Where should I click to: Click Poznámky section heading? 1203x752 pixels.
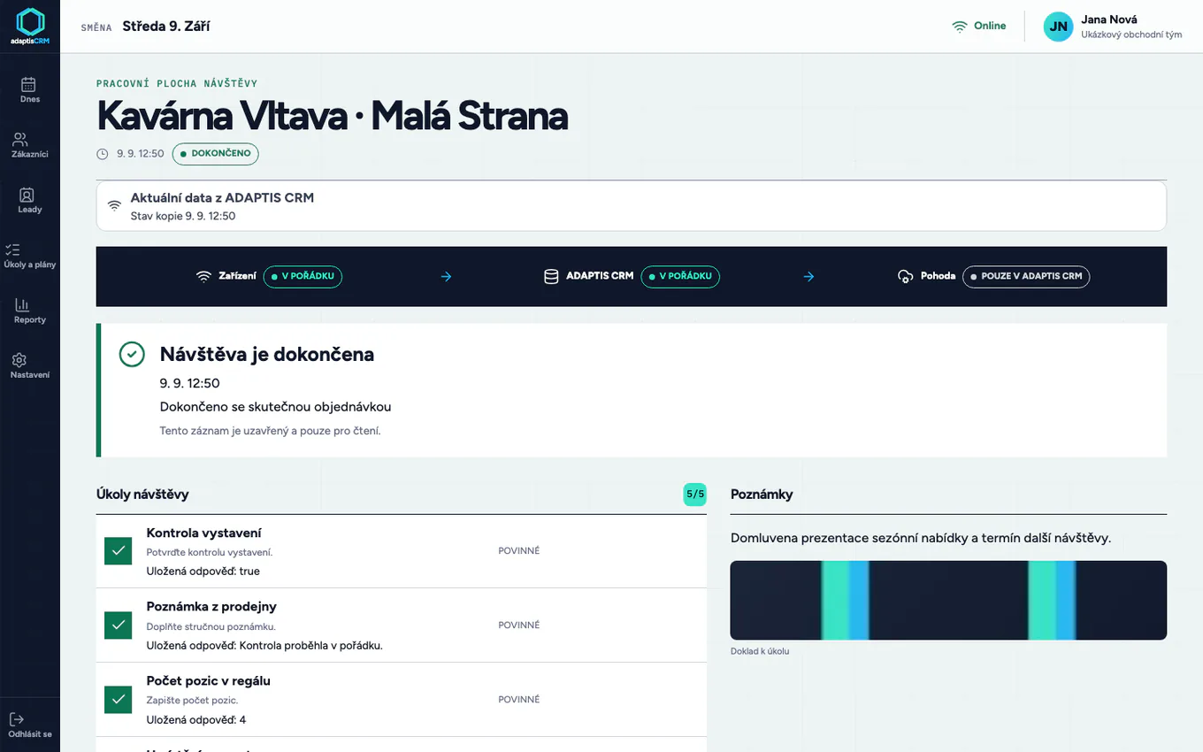click(x=762, y=495)
